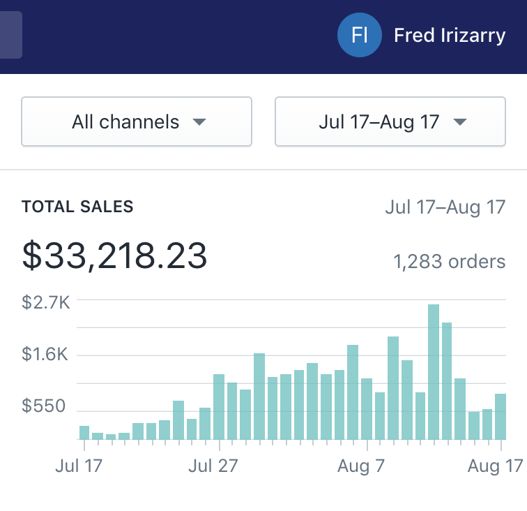Click the $550 y-axis label
This screenshot has width=527, height=511.
click(x=45, y=406)
